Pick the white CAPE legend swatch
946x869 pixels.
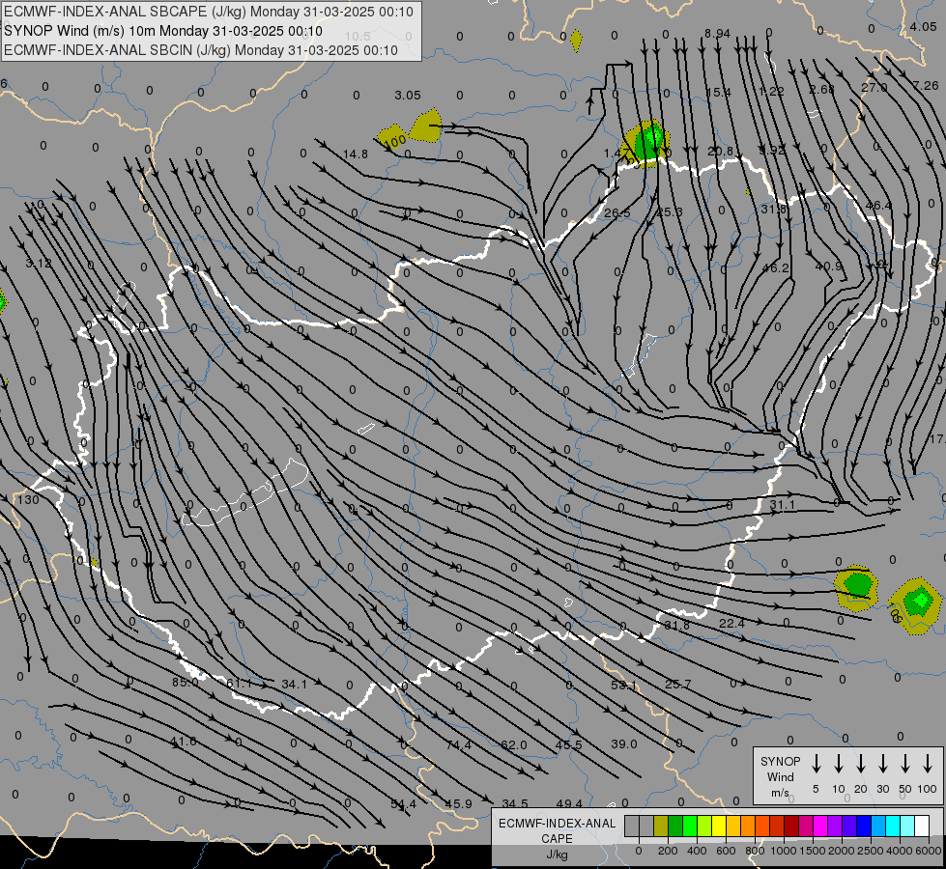tap(921, 827)
